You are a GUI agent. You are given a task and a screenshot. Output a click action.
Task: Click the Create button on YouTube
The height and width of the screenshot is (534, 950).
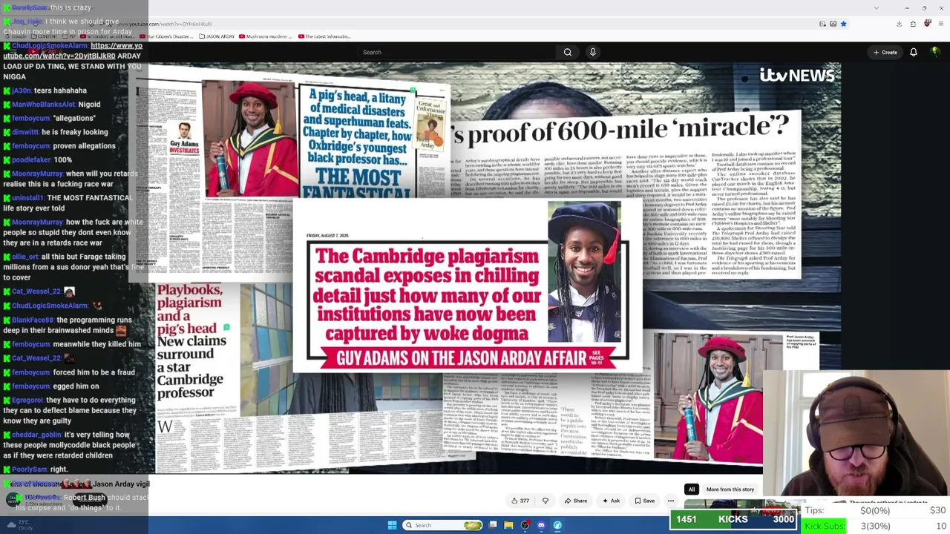click(885, 52)
